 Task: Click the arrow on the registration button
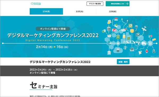pyautogui.click(x=127, y=4)
